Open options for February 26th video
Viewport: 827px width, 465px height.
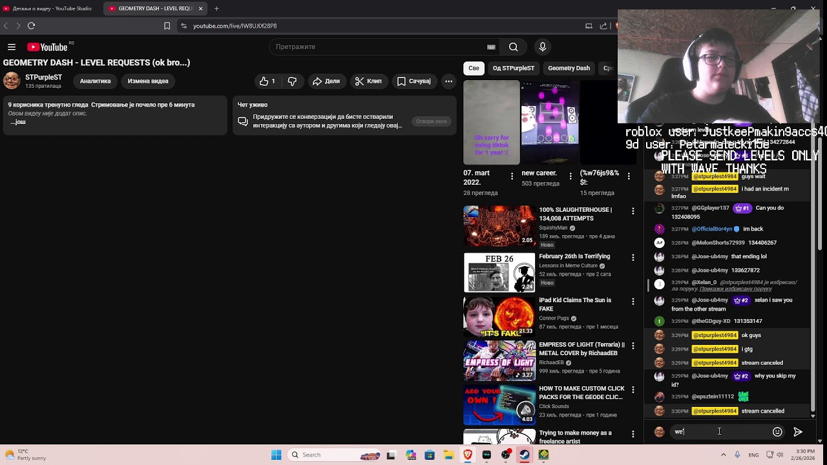click(633, 258)
